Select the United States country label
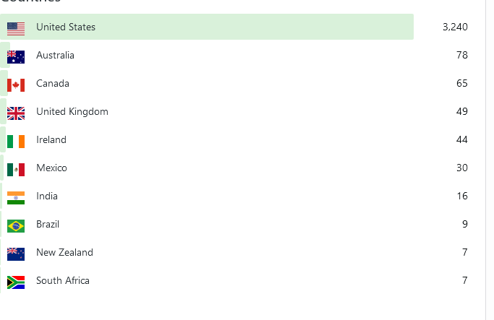Screen dimensions: 494x320 point(66,27)
